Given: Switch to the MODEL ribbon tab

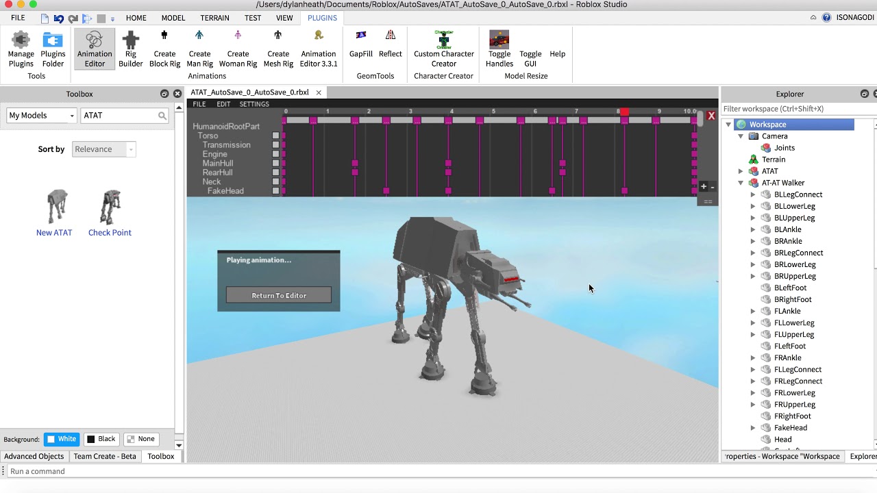Looking at the screenshot, I should [x=173, y=18].
